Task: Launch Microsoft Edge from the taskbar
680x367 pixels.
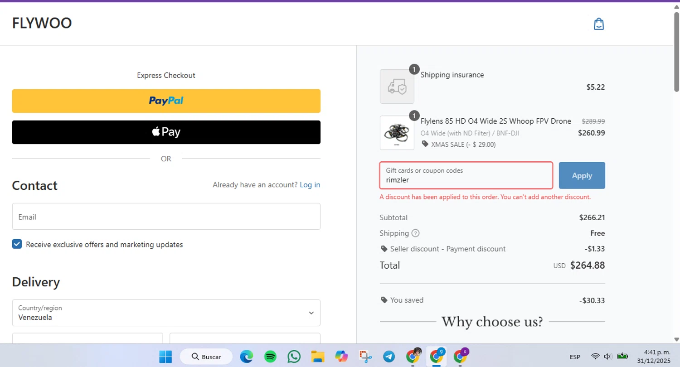Action: (247, 357)
